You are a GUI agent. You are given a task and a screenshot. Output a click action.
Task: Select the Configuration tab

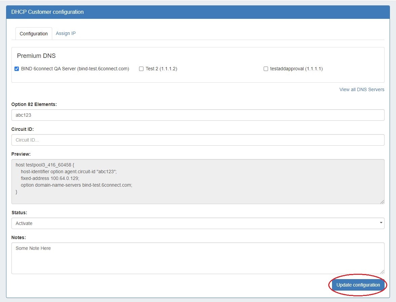tap(34, 34)
